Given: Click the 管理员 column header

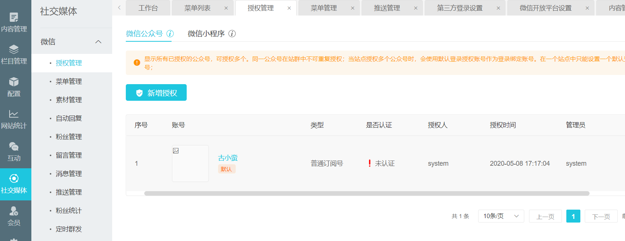Looking at the screenshot, I should point(576,125).
